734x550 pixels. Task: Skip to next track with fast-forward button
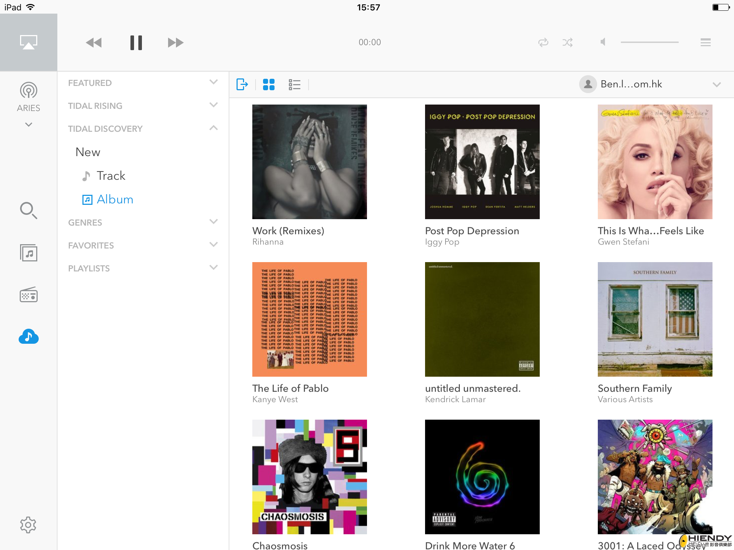tap(176, 43)
